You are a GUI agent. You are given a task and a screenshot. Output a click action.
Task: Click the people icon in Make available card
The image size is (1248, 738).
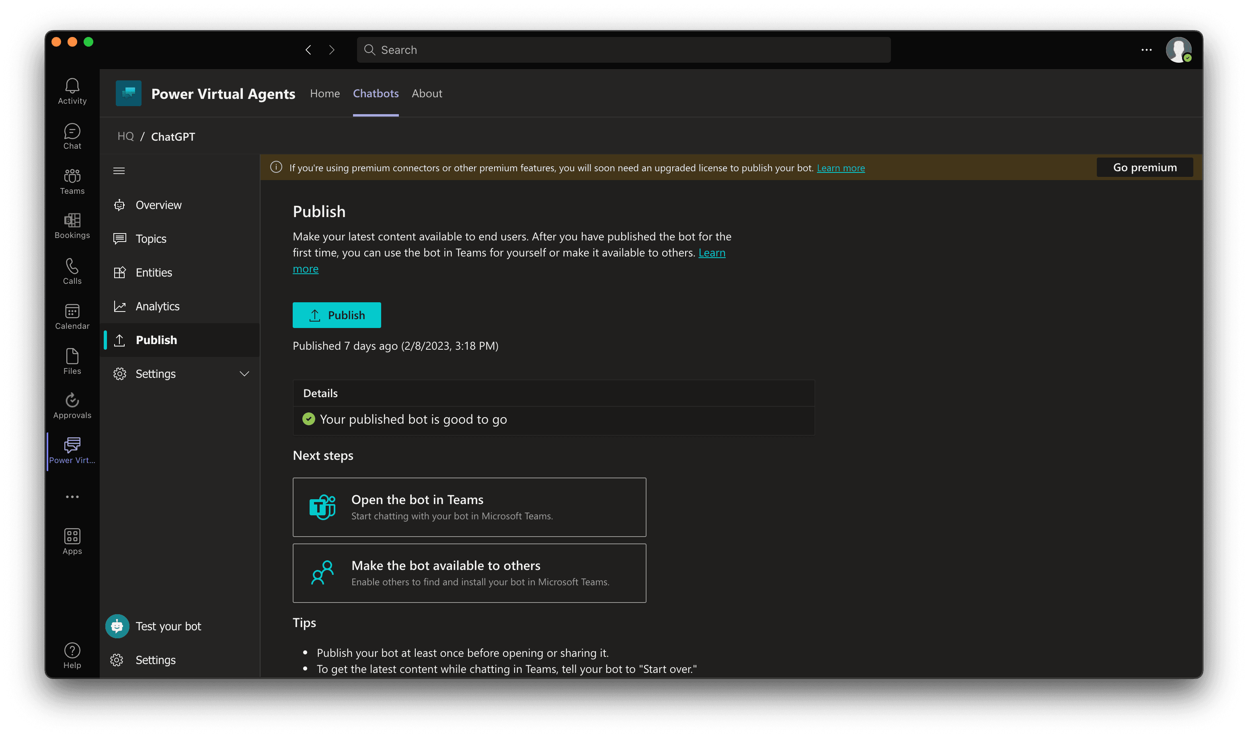322,572
